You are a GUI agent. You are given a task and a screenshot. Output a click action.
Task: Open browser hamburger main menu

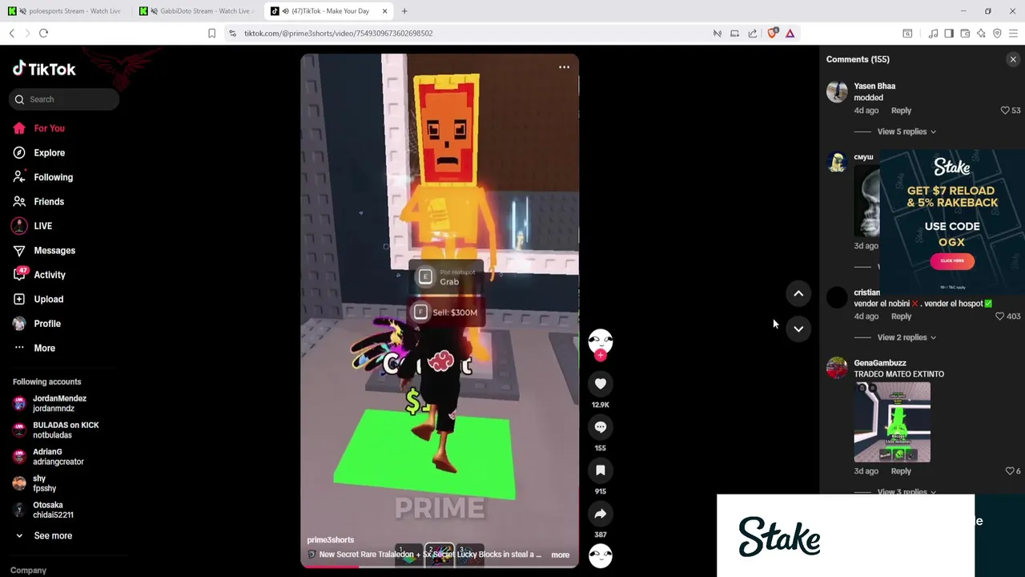pyautogui.click(x=1013, y=33)
